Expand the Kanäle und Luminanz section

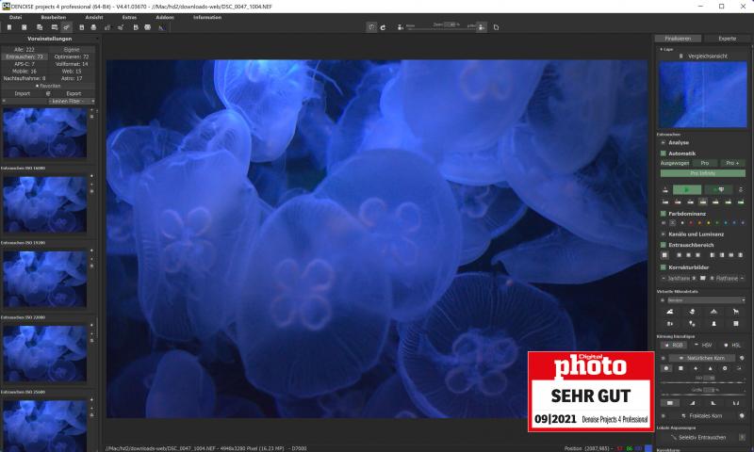663,234
